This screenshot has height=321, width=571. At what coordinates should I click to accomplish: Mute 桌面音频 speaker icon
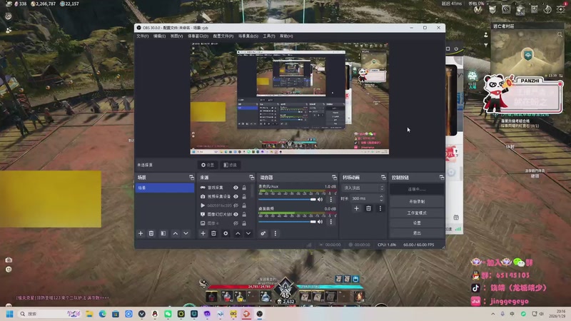tap(320, 222)
